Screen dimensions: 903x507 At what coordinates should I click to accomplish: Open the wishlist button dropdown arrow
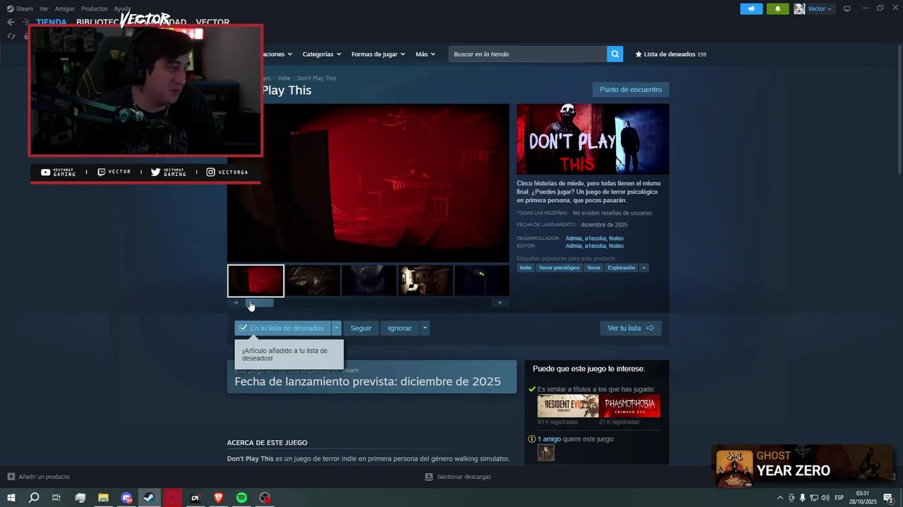pos(337,328)
